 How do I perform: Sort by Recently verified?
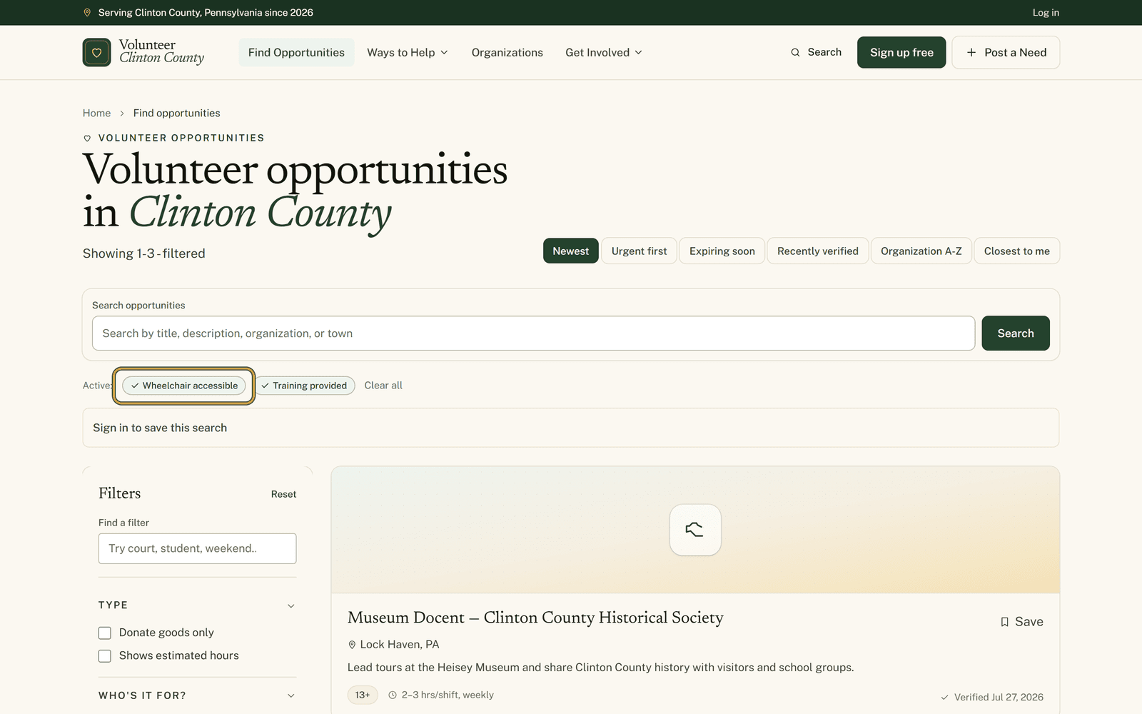tap(818, 251)
